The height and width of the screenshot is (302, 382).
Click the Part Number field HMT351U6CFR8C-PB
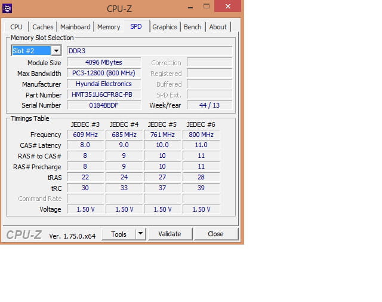[x=104, y=94]
